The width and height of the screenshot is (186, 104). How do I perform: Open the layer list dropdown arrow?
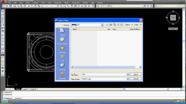142,6
